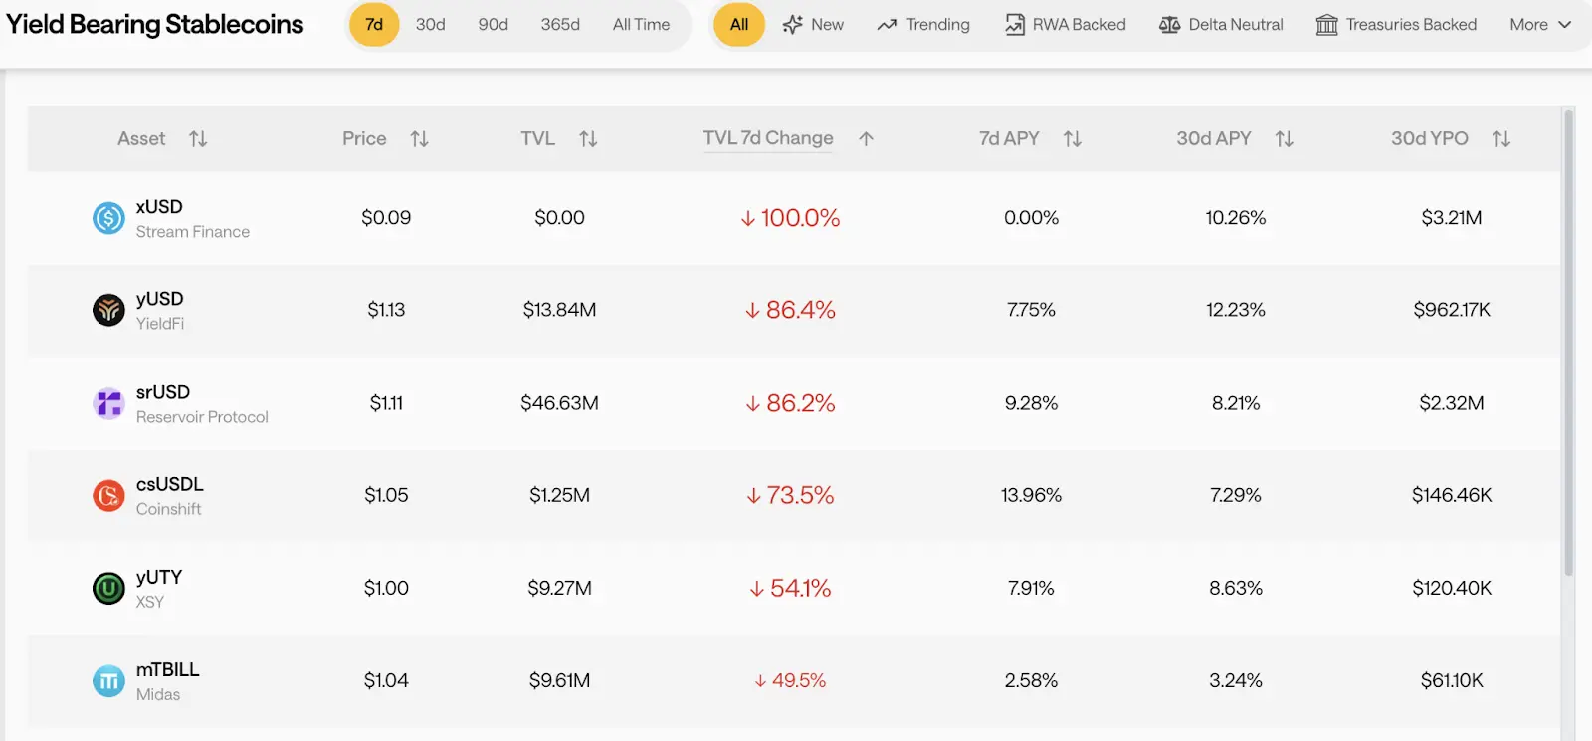This screenshot has height=741, width=1592.
Task: Select Treasuries Backed filter
Action: [x=1396, y=25]
